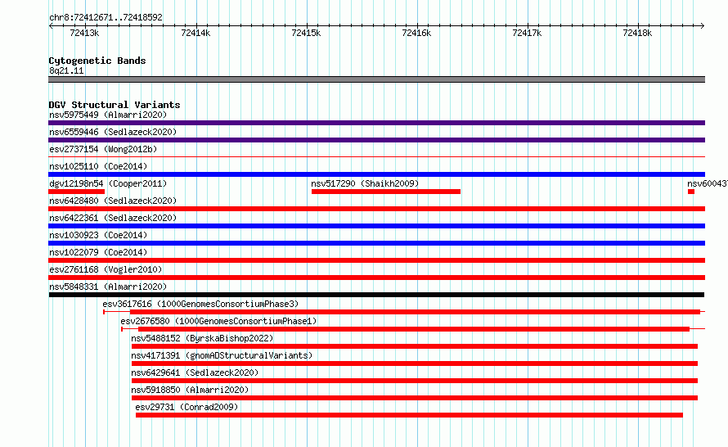Select the nsv6422361 blue variant bar
This screenshot has height=447, width=728.
point(376,226)
